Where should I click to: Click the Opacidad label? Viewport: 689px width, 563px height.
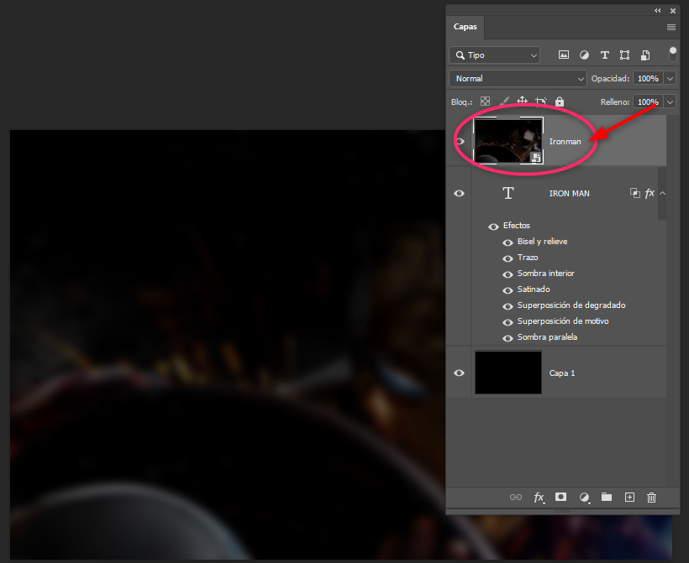click(x=610, y=79)
